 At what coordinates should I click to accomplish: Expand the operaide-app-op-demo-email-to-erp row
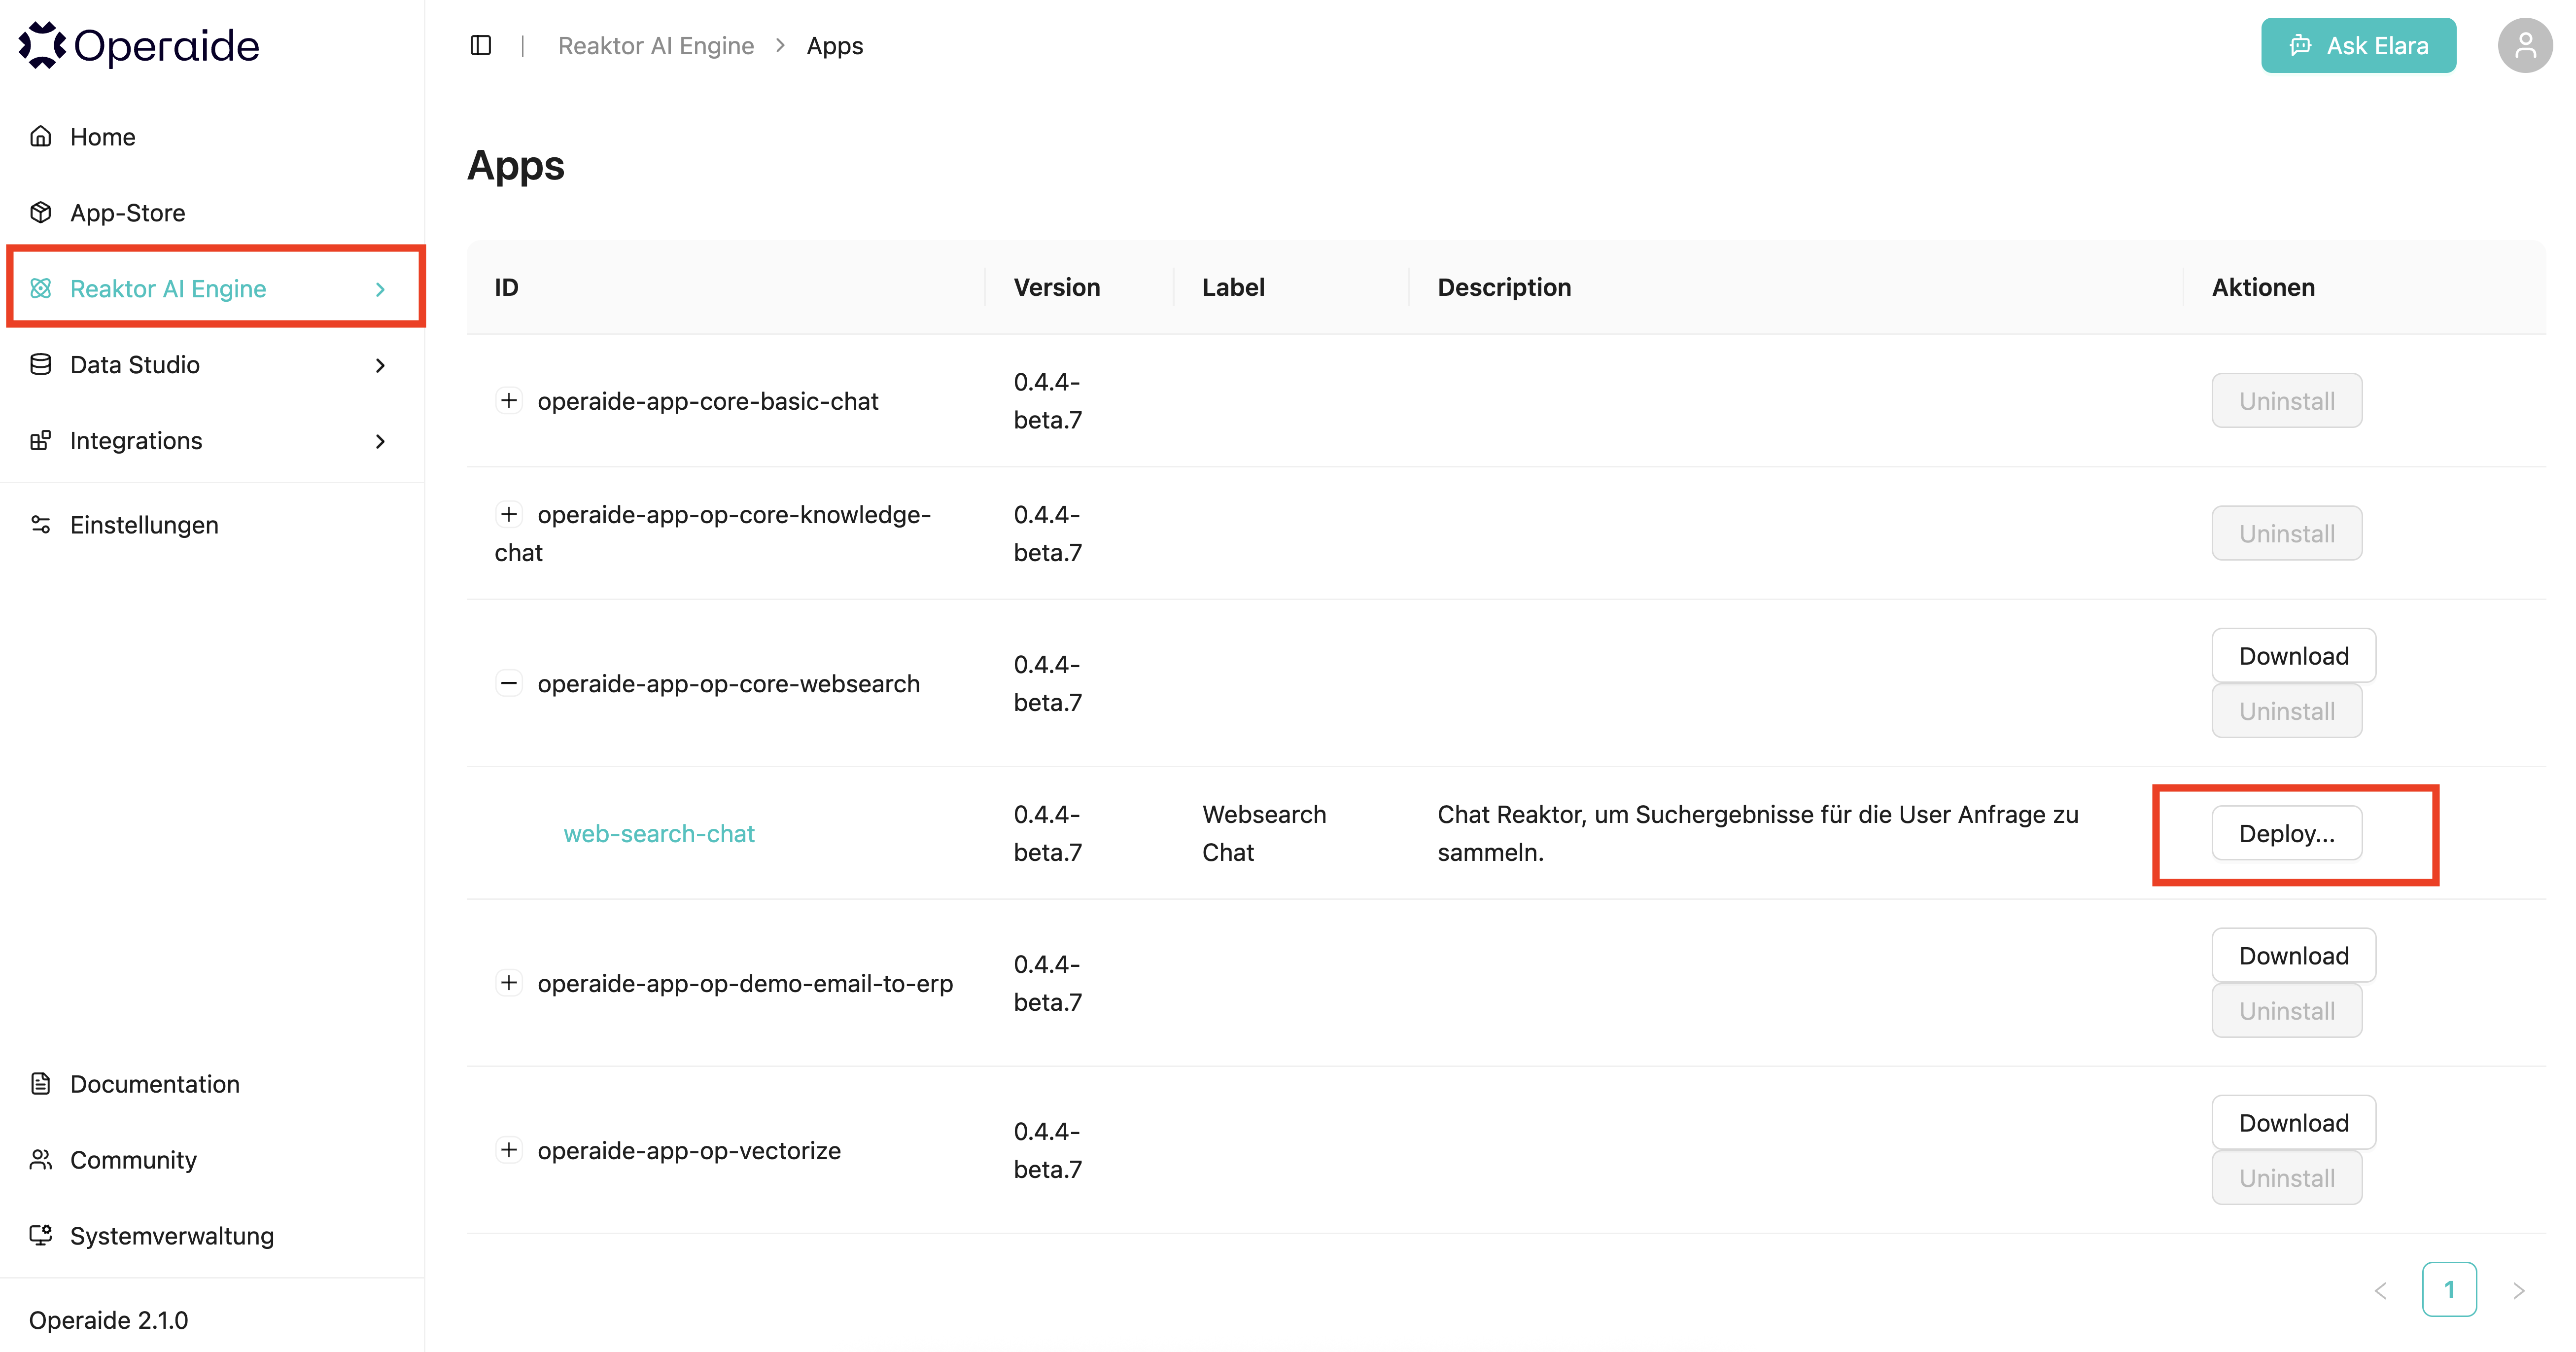click(x=509, y=983)
